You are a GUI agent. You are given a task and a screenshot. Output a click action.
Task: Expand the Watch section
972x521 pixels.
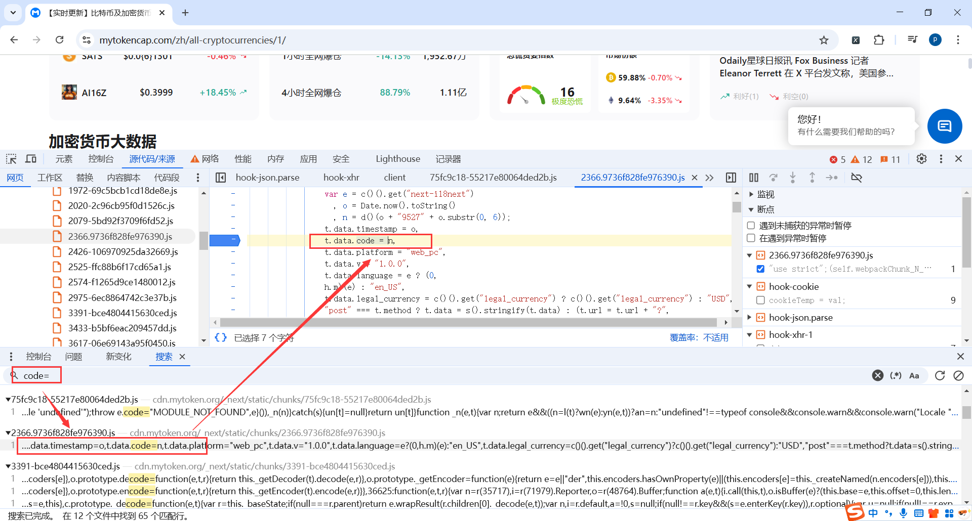coord(751,194)
